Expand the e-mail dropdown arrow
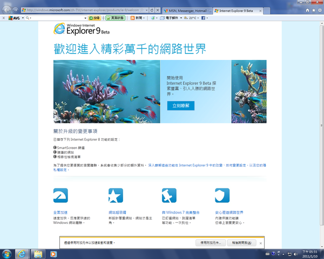Screen dimensions: 324x259 pyautogui.click(x=181, y=18)
